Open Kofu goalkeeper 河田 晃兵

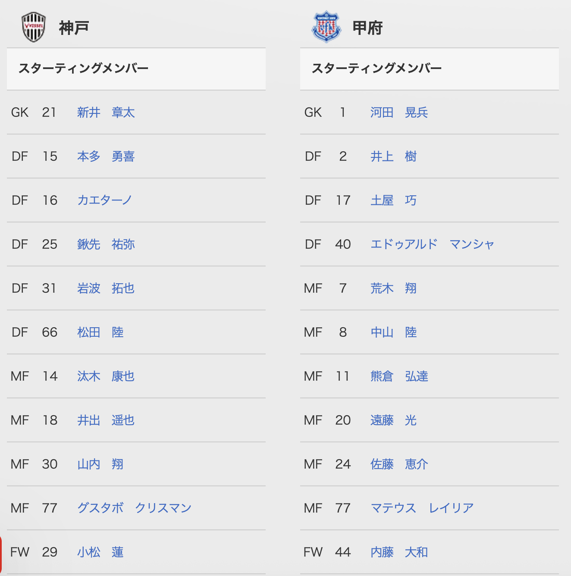pyautogui.click(x=399, y=113)
